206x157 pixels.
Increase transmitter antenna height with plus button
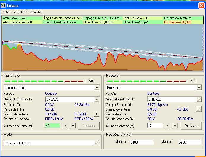point(73,126)
